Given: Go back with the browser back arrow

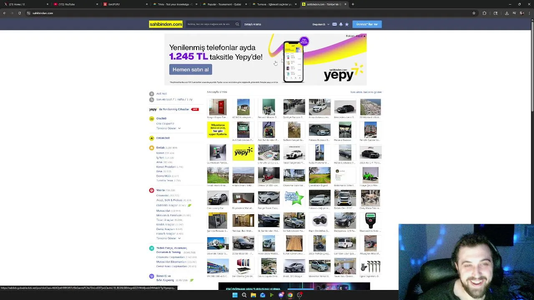Looking at the screenshot, I should tap(4, 13).
